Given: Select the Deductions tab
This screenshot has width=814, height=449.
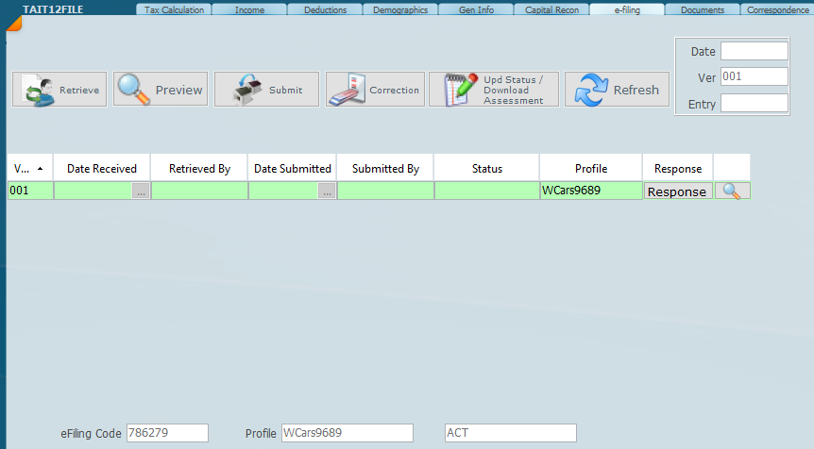Looking at the screenshot, I should [x=324, y=10].
